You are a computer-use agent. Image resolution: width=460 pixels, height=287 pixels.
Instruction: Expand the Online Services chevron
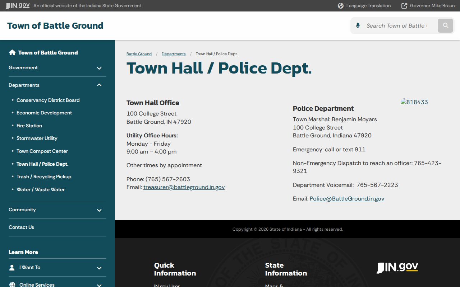click(x=99, y=285)
